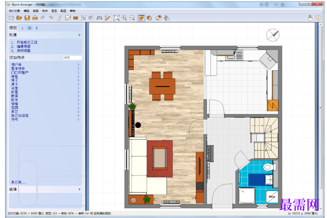Open the 其它库... link

(19, 182)
